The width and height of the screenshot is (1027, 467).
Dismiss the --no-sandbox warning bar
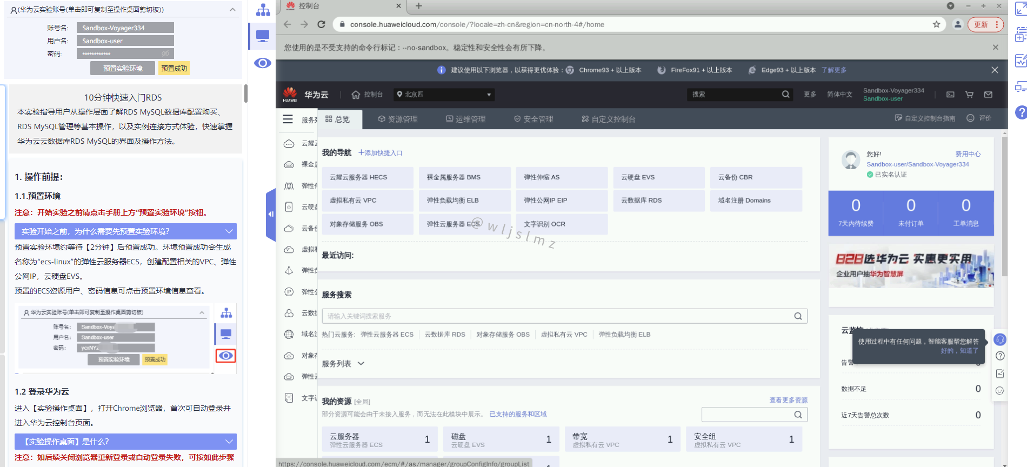pyautogui.click(x=995, y=48)
